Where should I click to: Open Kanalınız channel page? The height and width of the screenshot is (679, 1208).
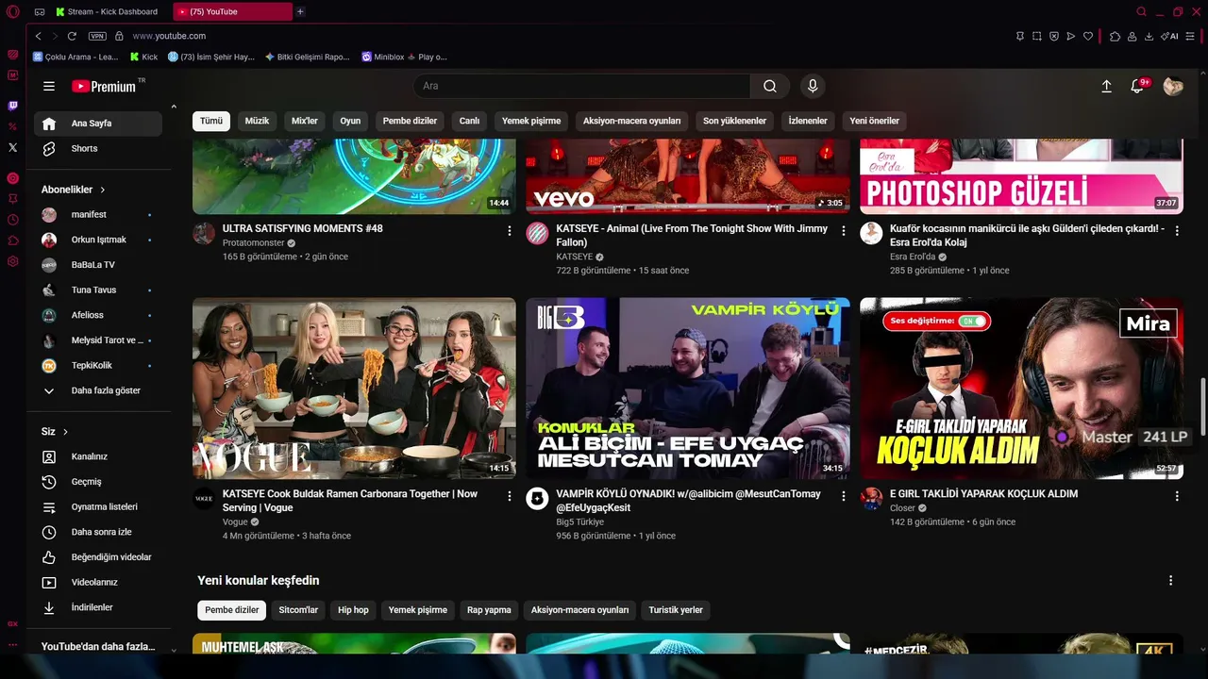pos(98,456)
